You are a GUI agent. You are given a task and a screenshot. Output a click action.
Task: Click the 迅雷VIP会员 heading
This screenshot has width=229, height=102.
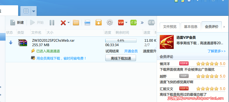[186, 38]
